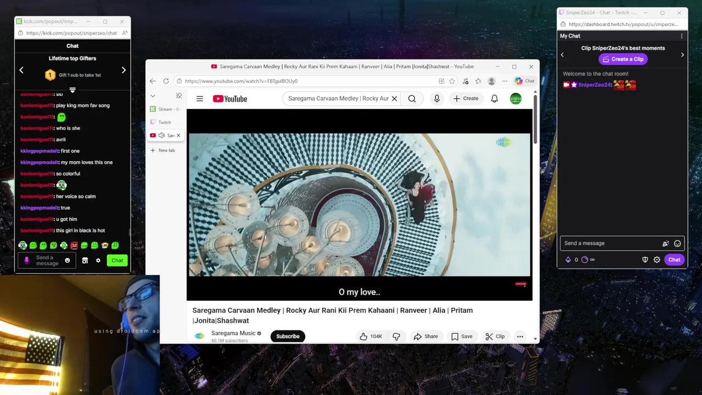Show next Twitch chat highlight card
702x395 pixels.
[x=682, y=55]
